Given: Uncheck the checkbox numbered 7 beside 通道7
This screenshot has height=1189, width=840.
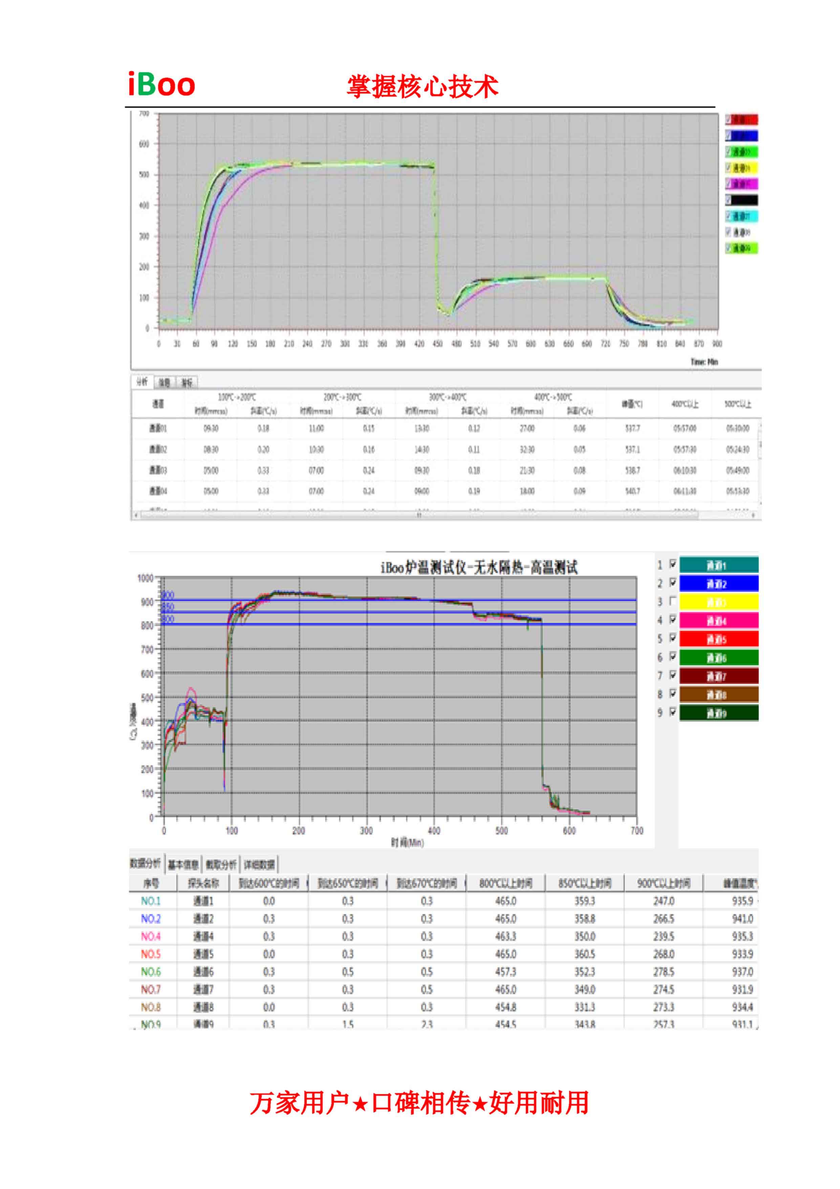Looking at the screenshot, I should pos(672,675).
